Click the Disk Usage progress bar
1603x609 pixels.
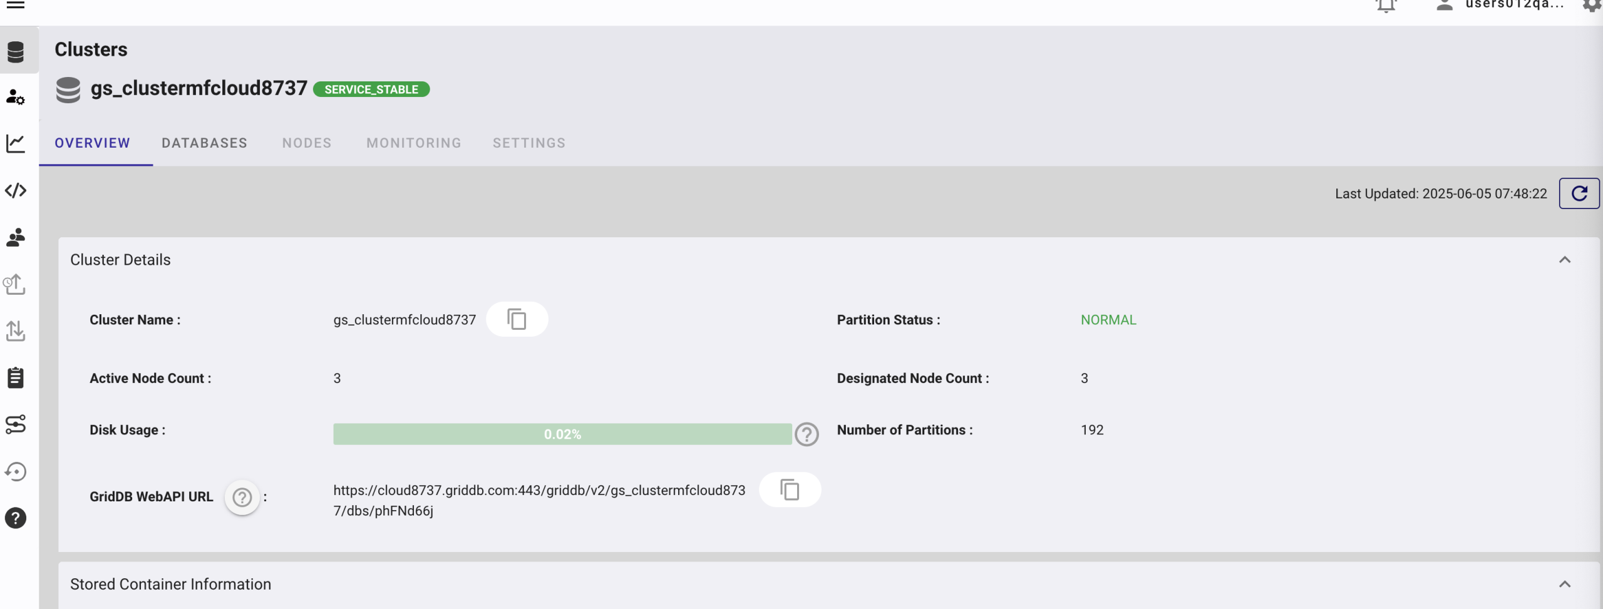pyautogui.click(x=562, y=434)
